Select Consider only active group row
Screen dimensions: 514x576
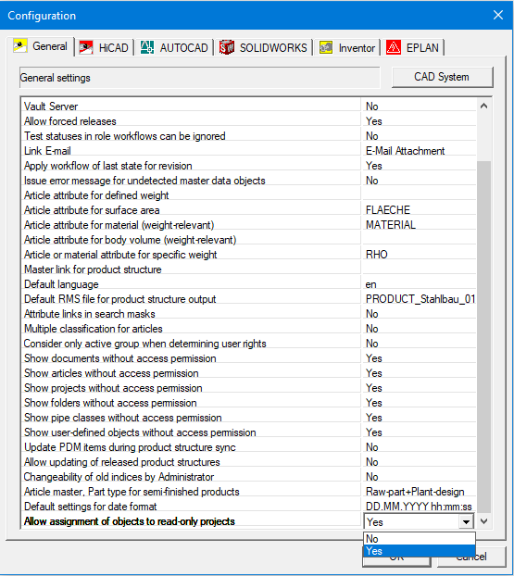click(x=191, y=344)
